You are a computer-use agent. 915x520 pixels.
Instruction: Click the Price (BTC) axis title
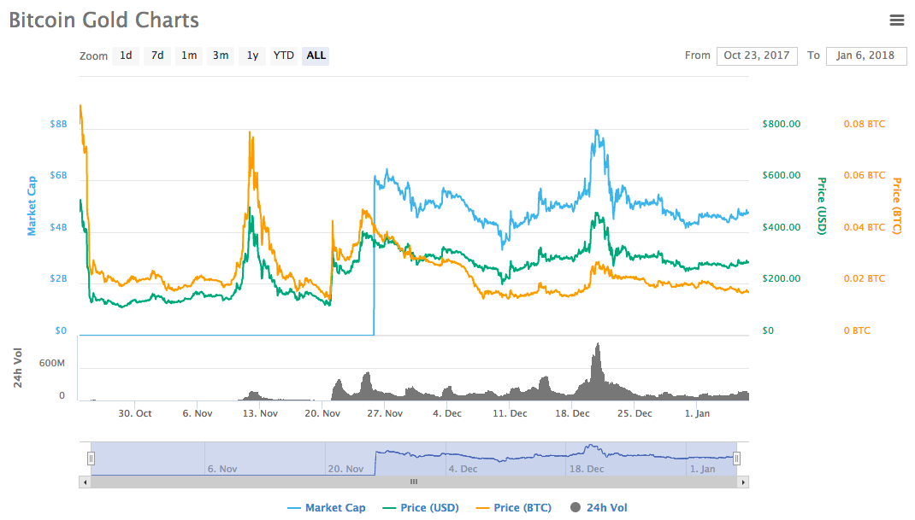(897, 206)
